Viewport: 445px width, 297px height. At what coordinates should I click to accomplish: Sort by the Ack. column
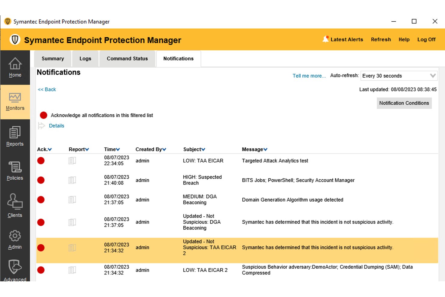coord(44,149)
